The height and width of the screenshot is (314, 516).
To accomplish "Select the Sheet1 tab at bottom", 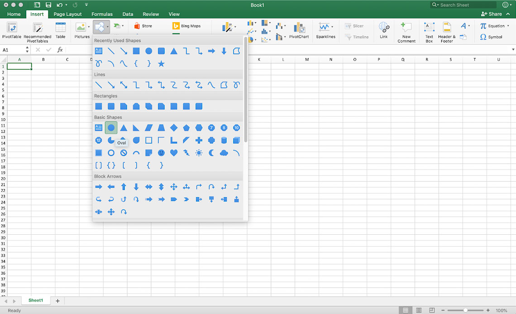I will 36,300.
